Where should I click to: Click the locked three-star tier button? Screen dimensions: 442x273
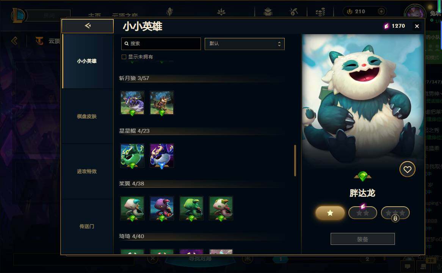pos(395,213)
